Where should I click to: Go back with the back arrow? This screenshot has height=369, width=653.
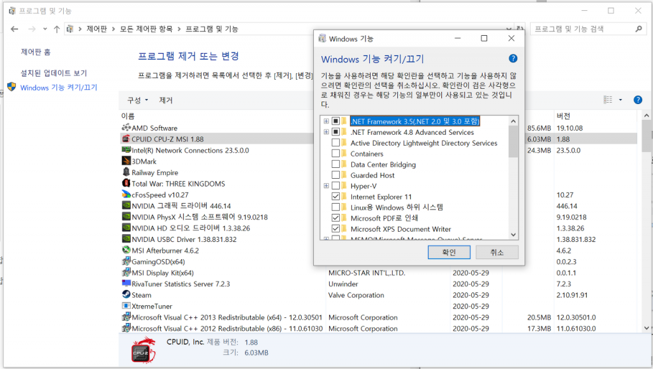pos(15,29)
